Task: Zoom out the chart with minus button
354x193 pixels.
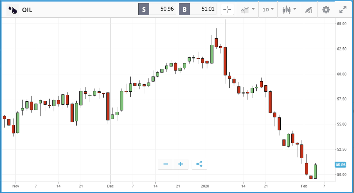Action: point(166,164)
